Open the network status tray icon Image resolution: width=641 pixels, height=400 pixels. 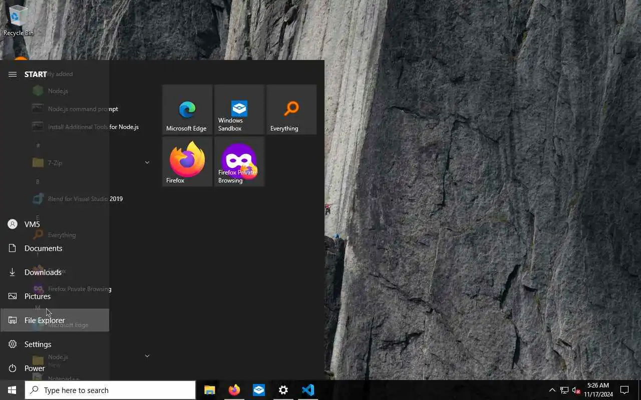pyautogui.click(x=564, y=390)
